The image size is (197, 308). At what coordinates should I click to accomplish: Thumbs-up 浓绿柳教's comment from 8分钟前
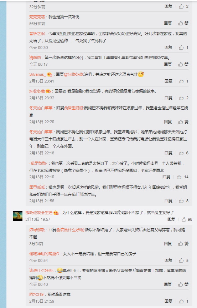[183, 244]
